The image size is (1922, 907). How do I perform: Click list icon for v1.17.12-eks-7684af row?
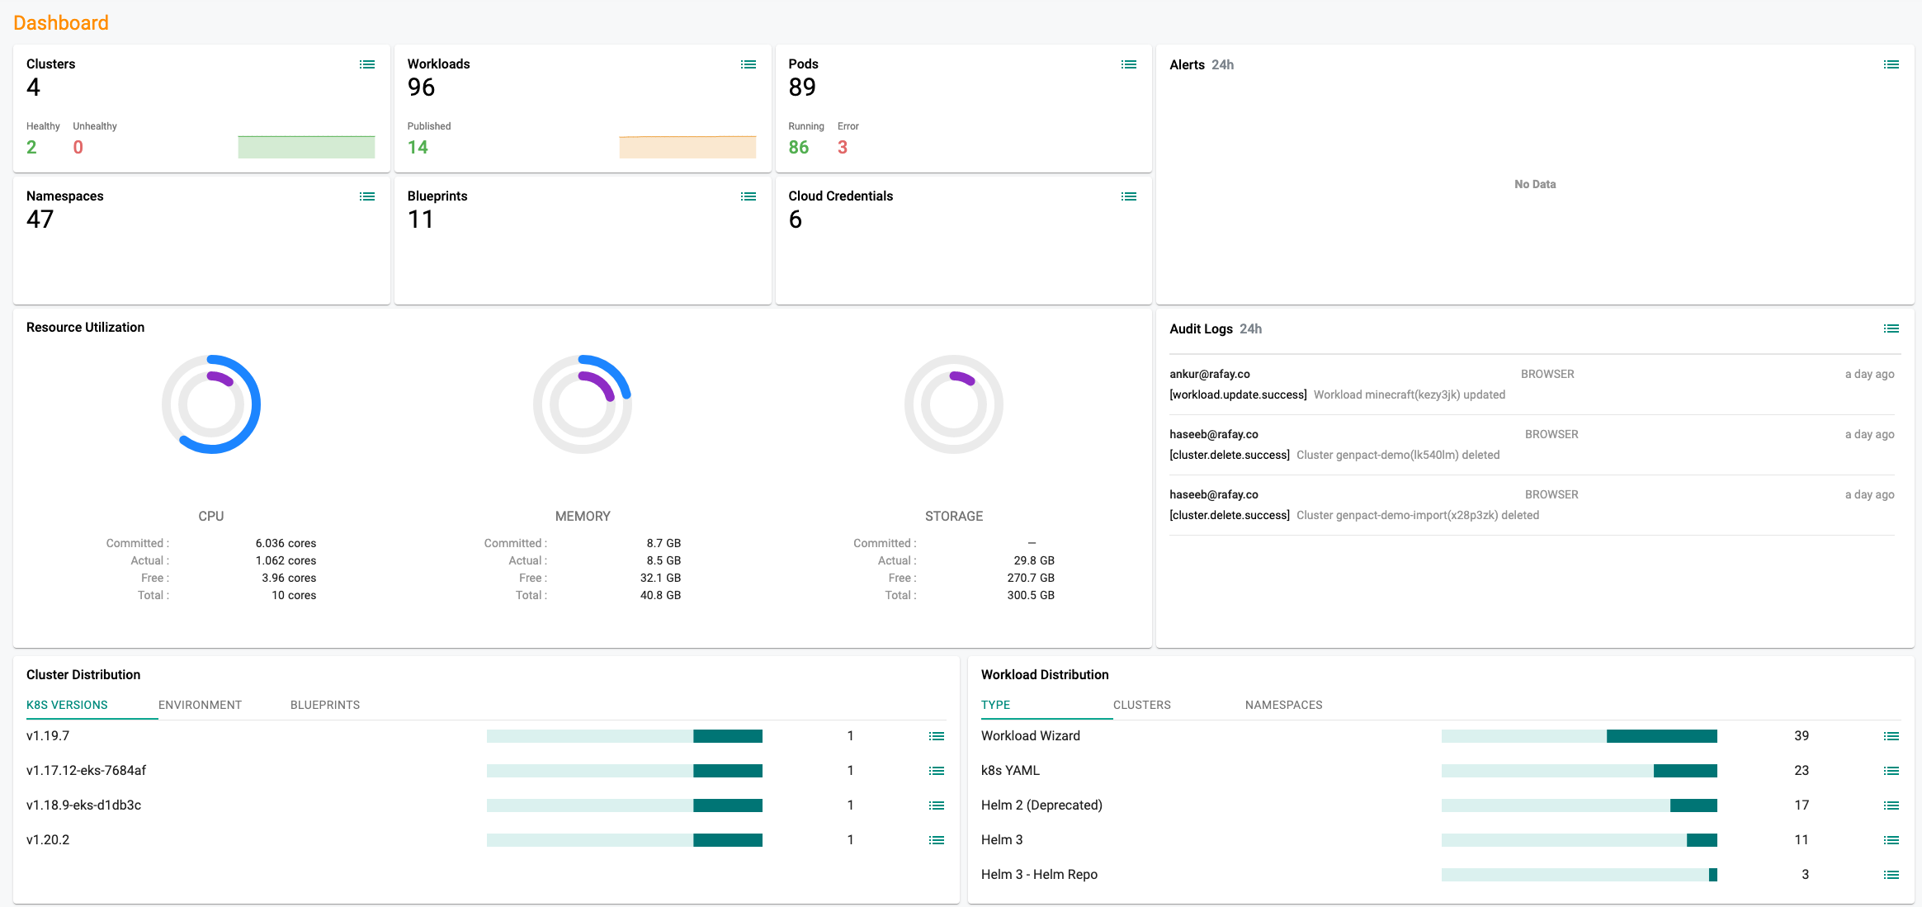coord(937,771)
